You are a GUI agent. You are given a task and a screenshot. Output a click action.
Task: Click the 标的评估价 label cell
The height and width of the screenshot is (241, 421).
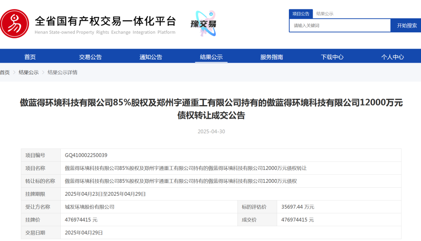257,207
